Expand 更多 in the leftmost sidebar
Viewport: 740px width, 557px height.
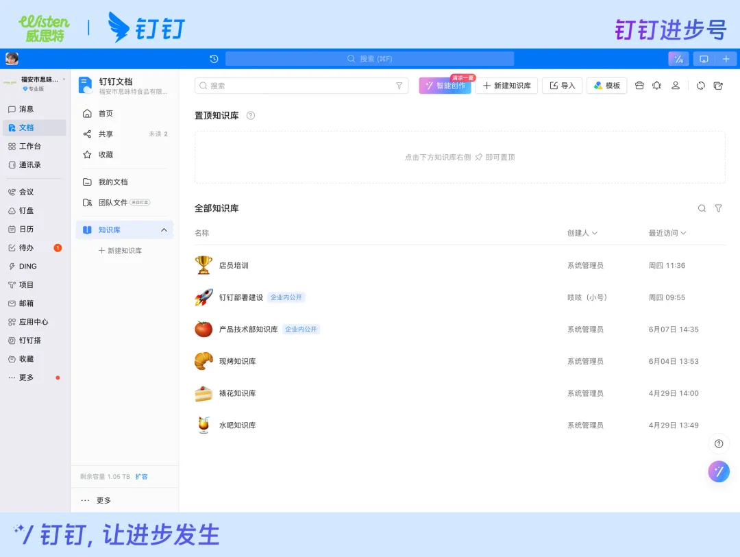[x=34, y=377]
